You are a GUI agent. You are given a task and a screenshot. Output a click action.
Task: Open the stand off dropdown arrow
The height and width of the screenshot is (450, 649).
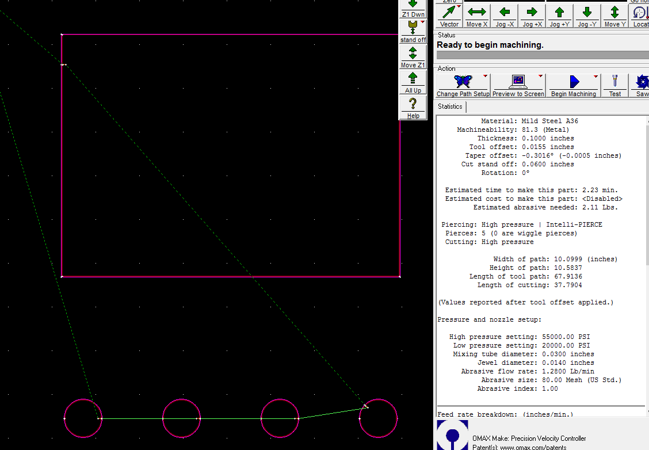coord(422,22)
